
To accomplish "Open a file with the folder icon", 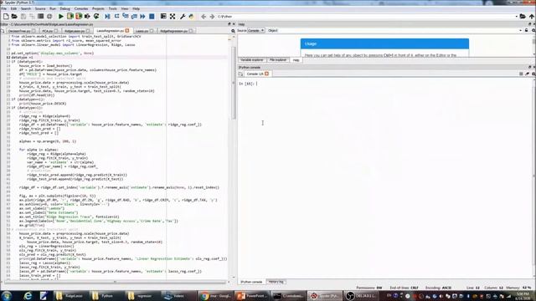I will click(14, 17).
